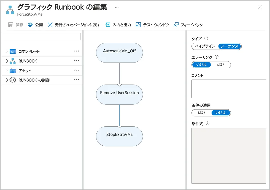Open the more options ellipsis beside the title
Screen dimensions: 270x190
click(x=117, y=7)
